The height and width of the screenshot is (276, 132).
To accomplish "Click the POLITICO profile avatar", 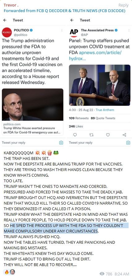I will click(7, 32).
